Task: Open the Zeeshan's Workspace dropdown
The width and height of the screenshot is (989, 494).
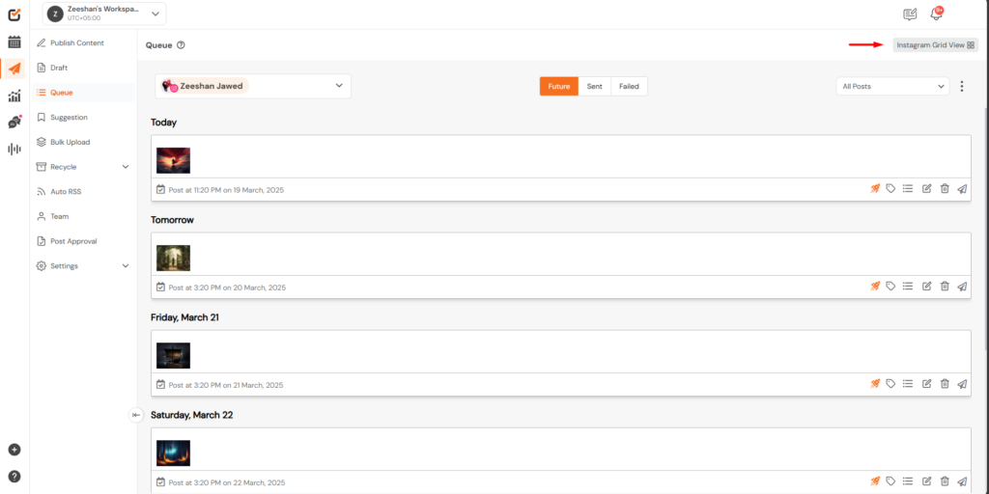Action: pyautogui.click(x=104, y=14)
